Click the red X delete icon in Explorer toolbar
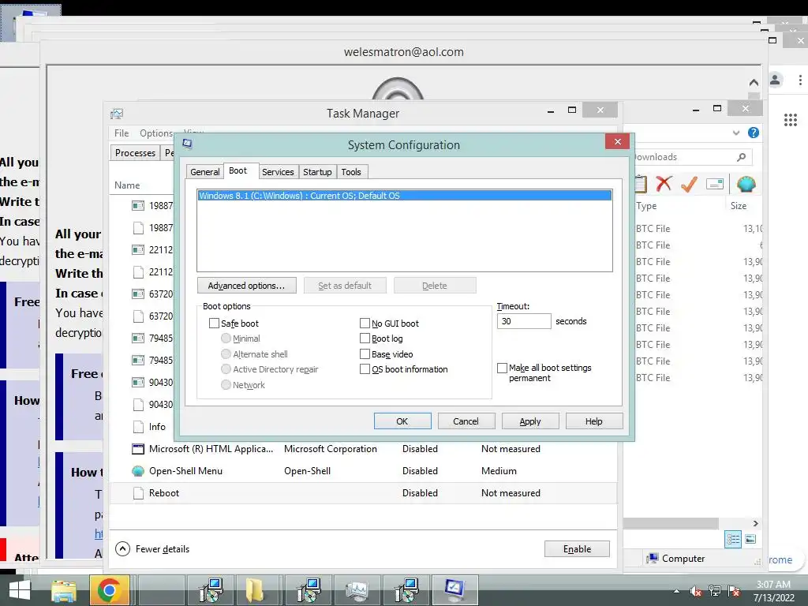The height and width of the screenshot is (606, 808). (664, 184)
